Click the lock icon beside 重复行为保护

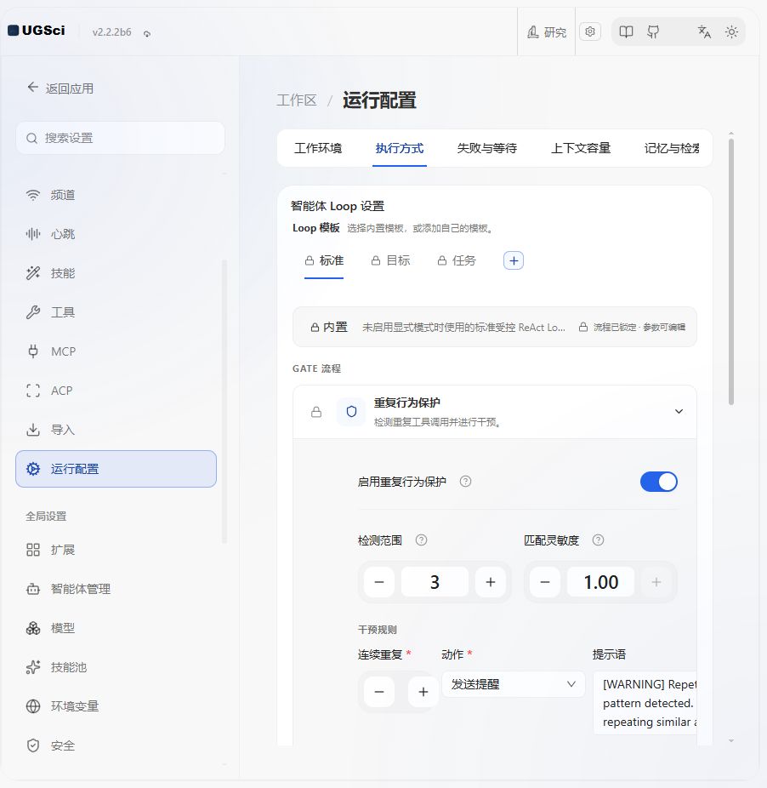click(x=316, y=412)
